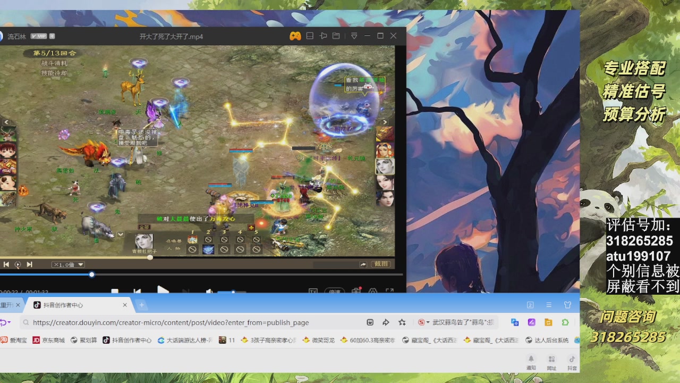Open the browser hamburger menu
This screenshot has height=383, width=680.
(549, 305)
